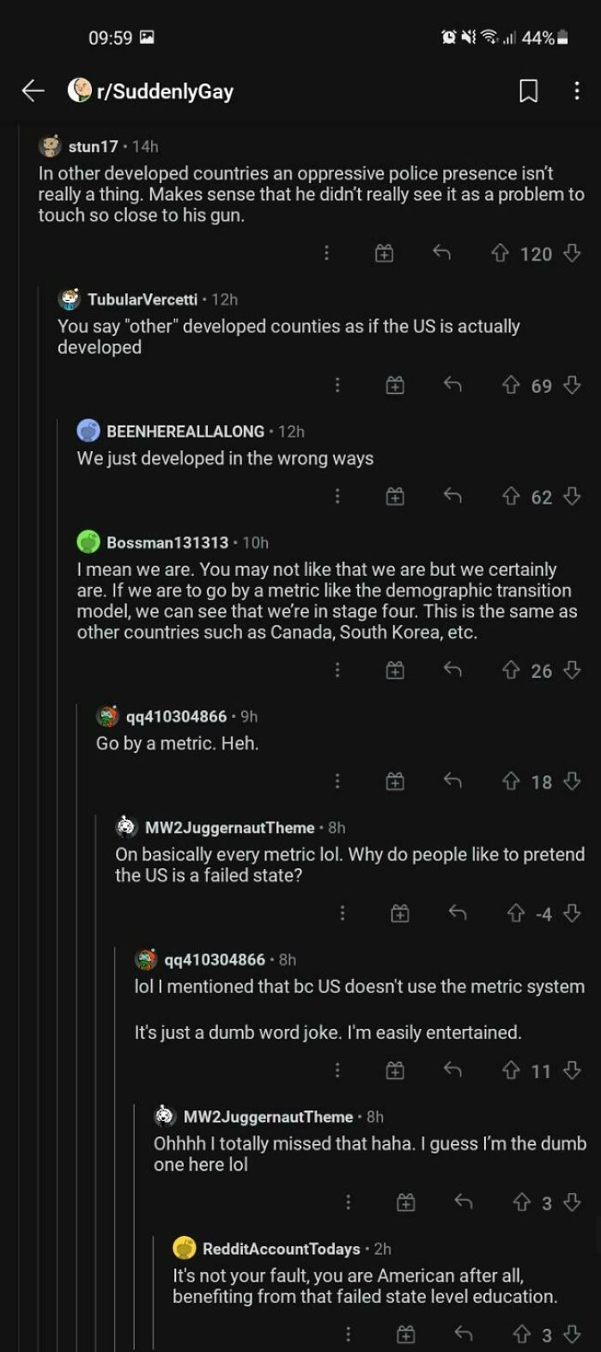The height and width of the screenshot is (1352, 601).
Task: Open more options on stun17's comment
Action: coord(326,254)
